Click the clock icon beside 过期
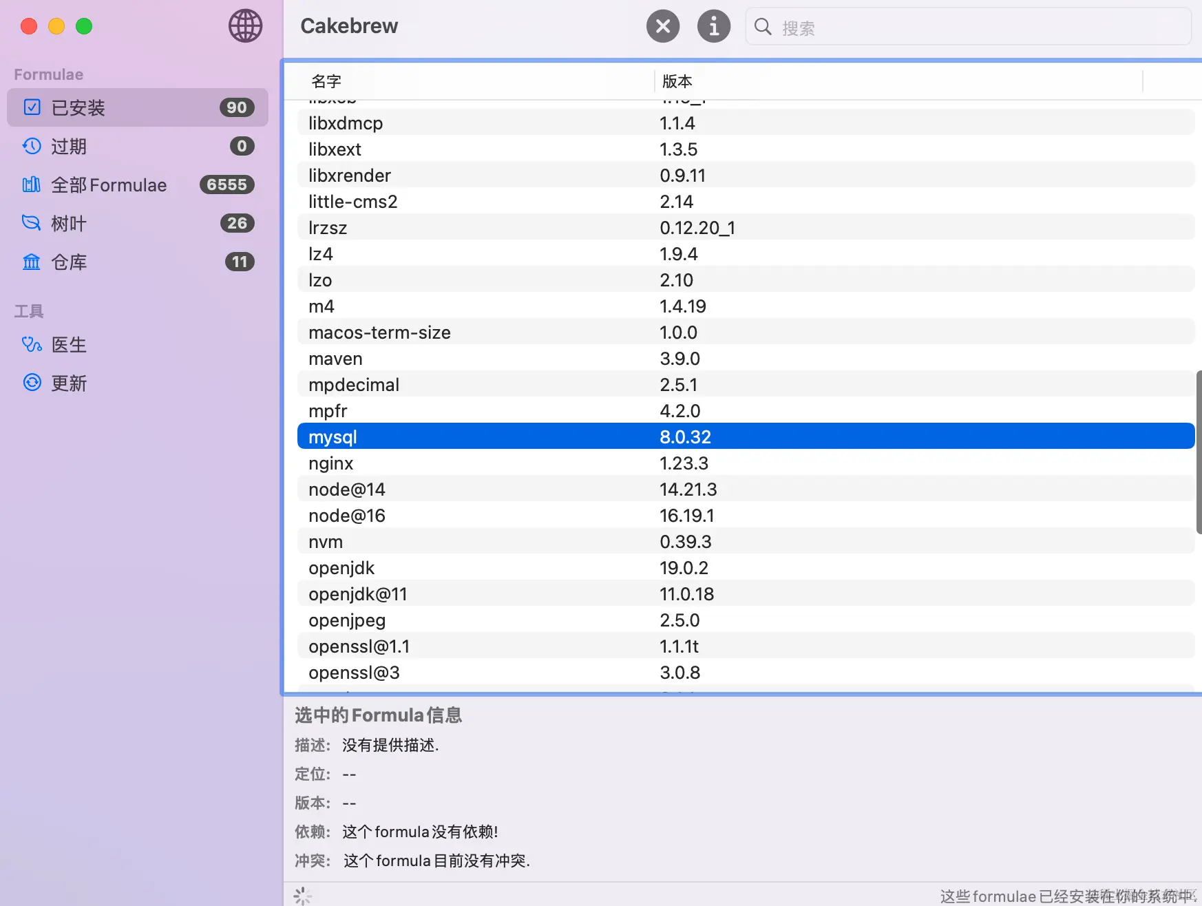Image resolution: width=1202 pixels, height=906 pixels. point(32,146)
